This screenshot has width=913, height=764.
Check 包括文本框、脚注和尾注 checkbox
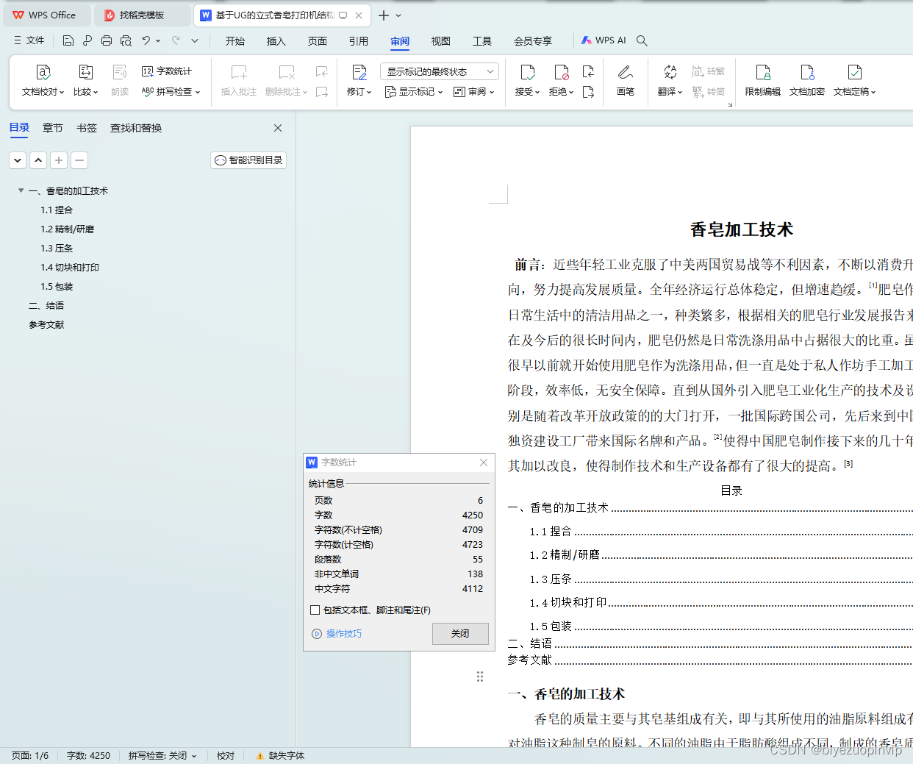[315, 610]
